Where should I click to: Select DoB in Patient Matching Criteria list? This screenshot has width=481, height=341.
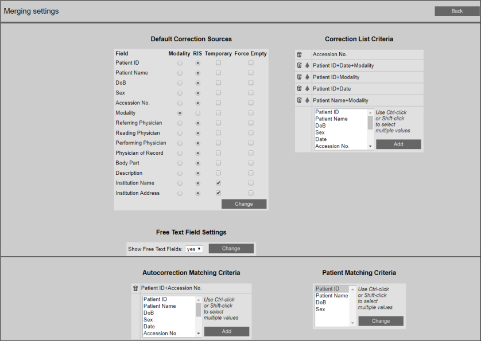click(x=321, y=303)
